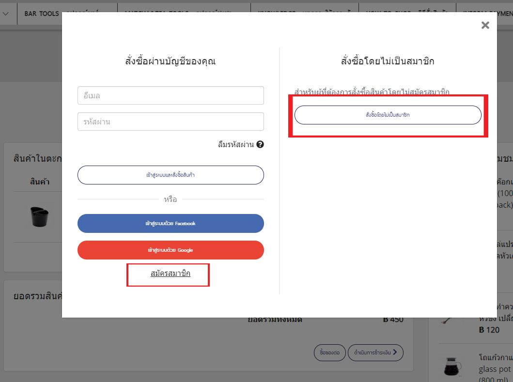
Task: Click the สั่งซื้อผ่านบัญชีของคุณ heading text
Action: click(x=171, y=61)
